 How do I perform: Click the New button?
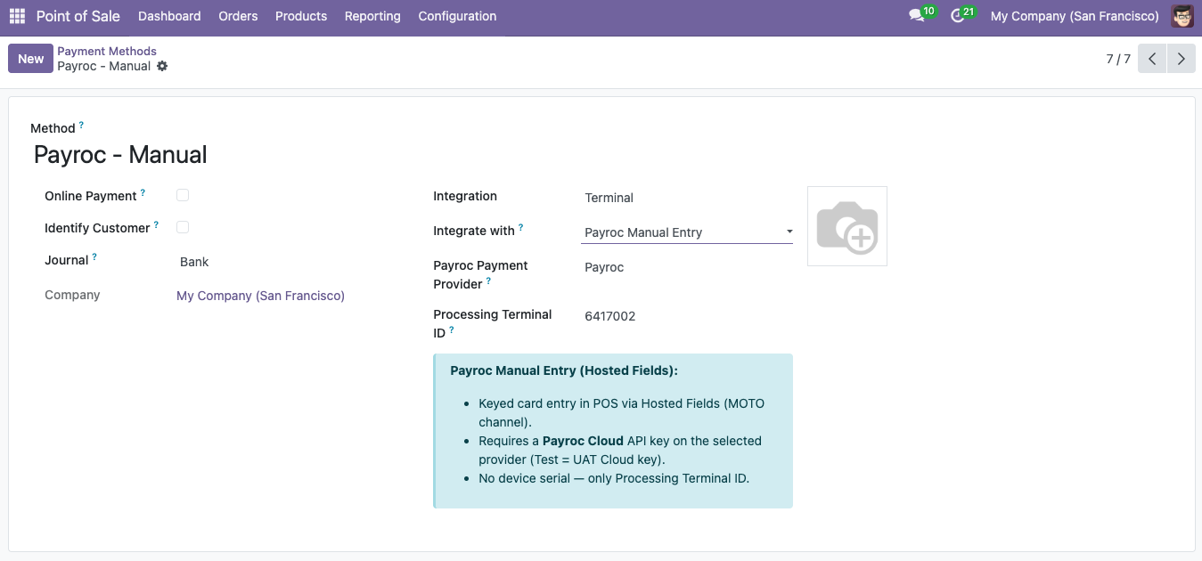point(30,59)
